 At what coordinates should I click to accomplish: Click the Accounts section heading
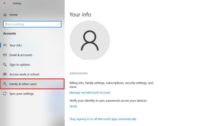(10, 33)
